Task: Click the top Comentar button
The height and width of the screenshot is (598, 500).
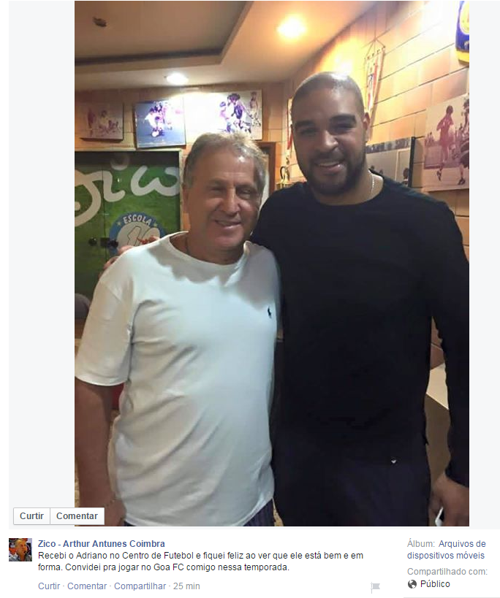Action: tap(77, 516)
